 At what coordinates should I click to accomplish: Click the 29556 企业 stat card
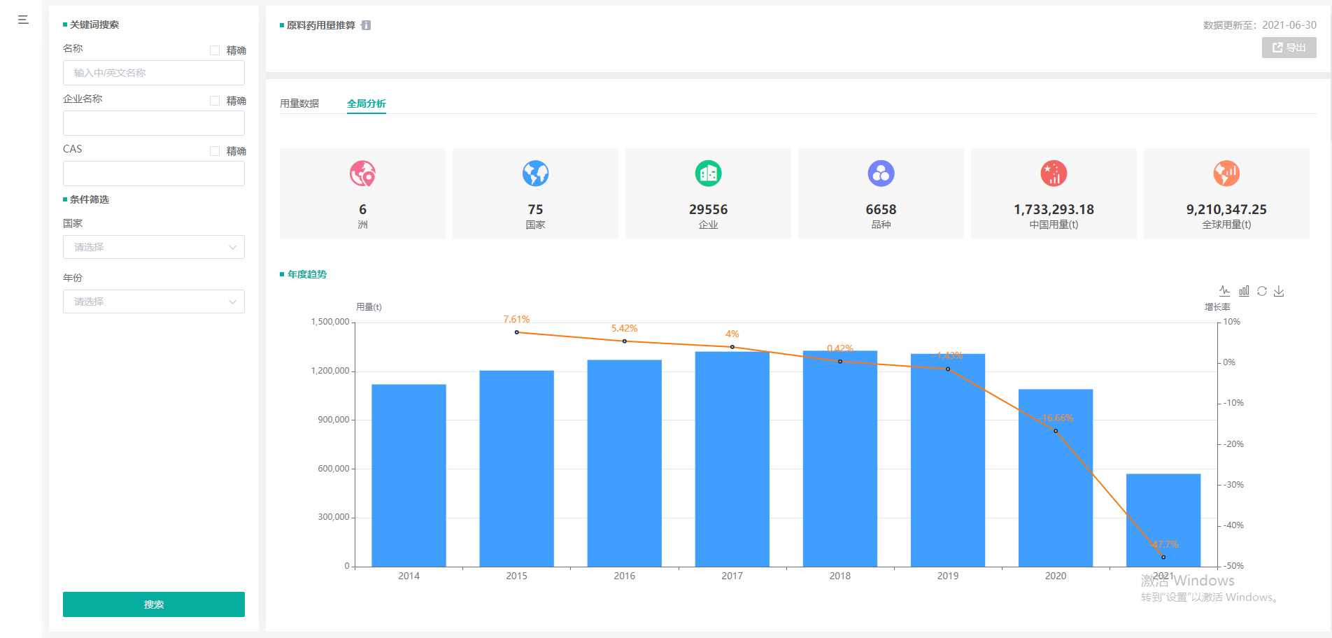tap(708, 194)
